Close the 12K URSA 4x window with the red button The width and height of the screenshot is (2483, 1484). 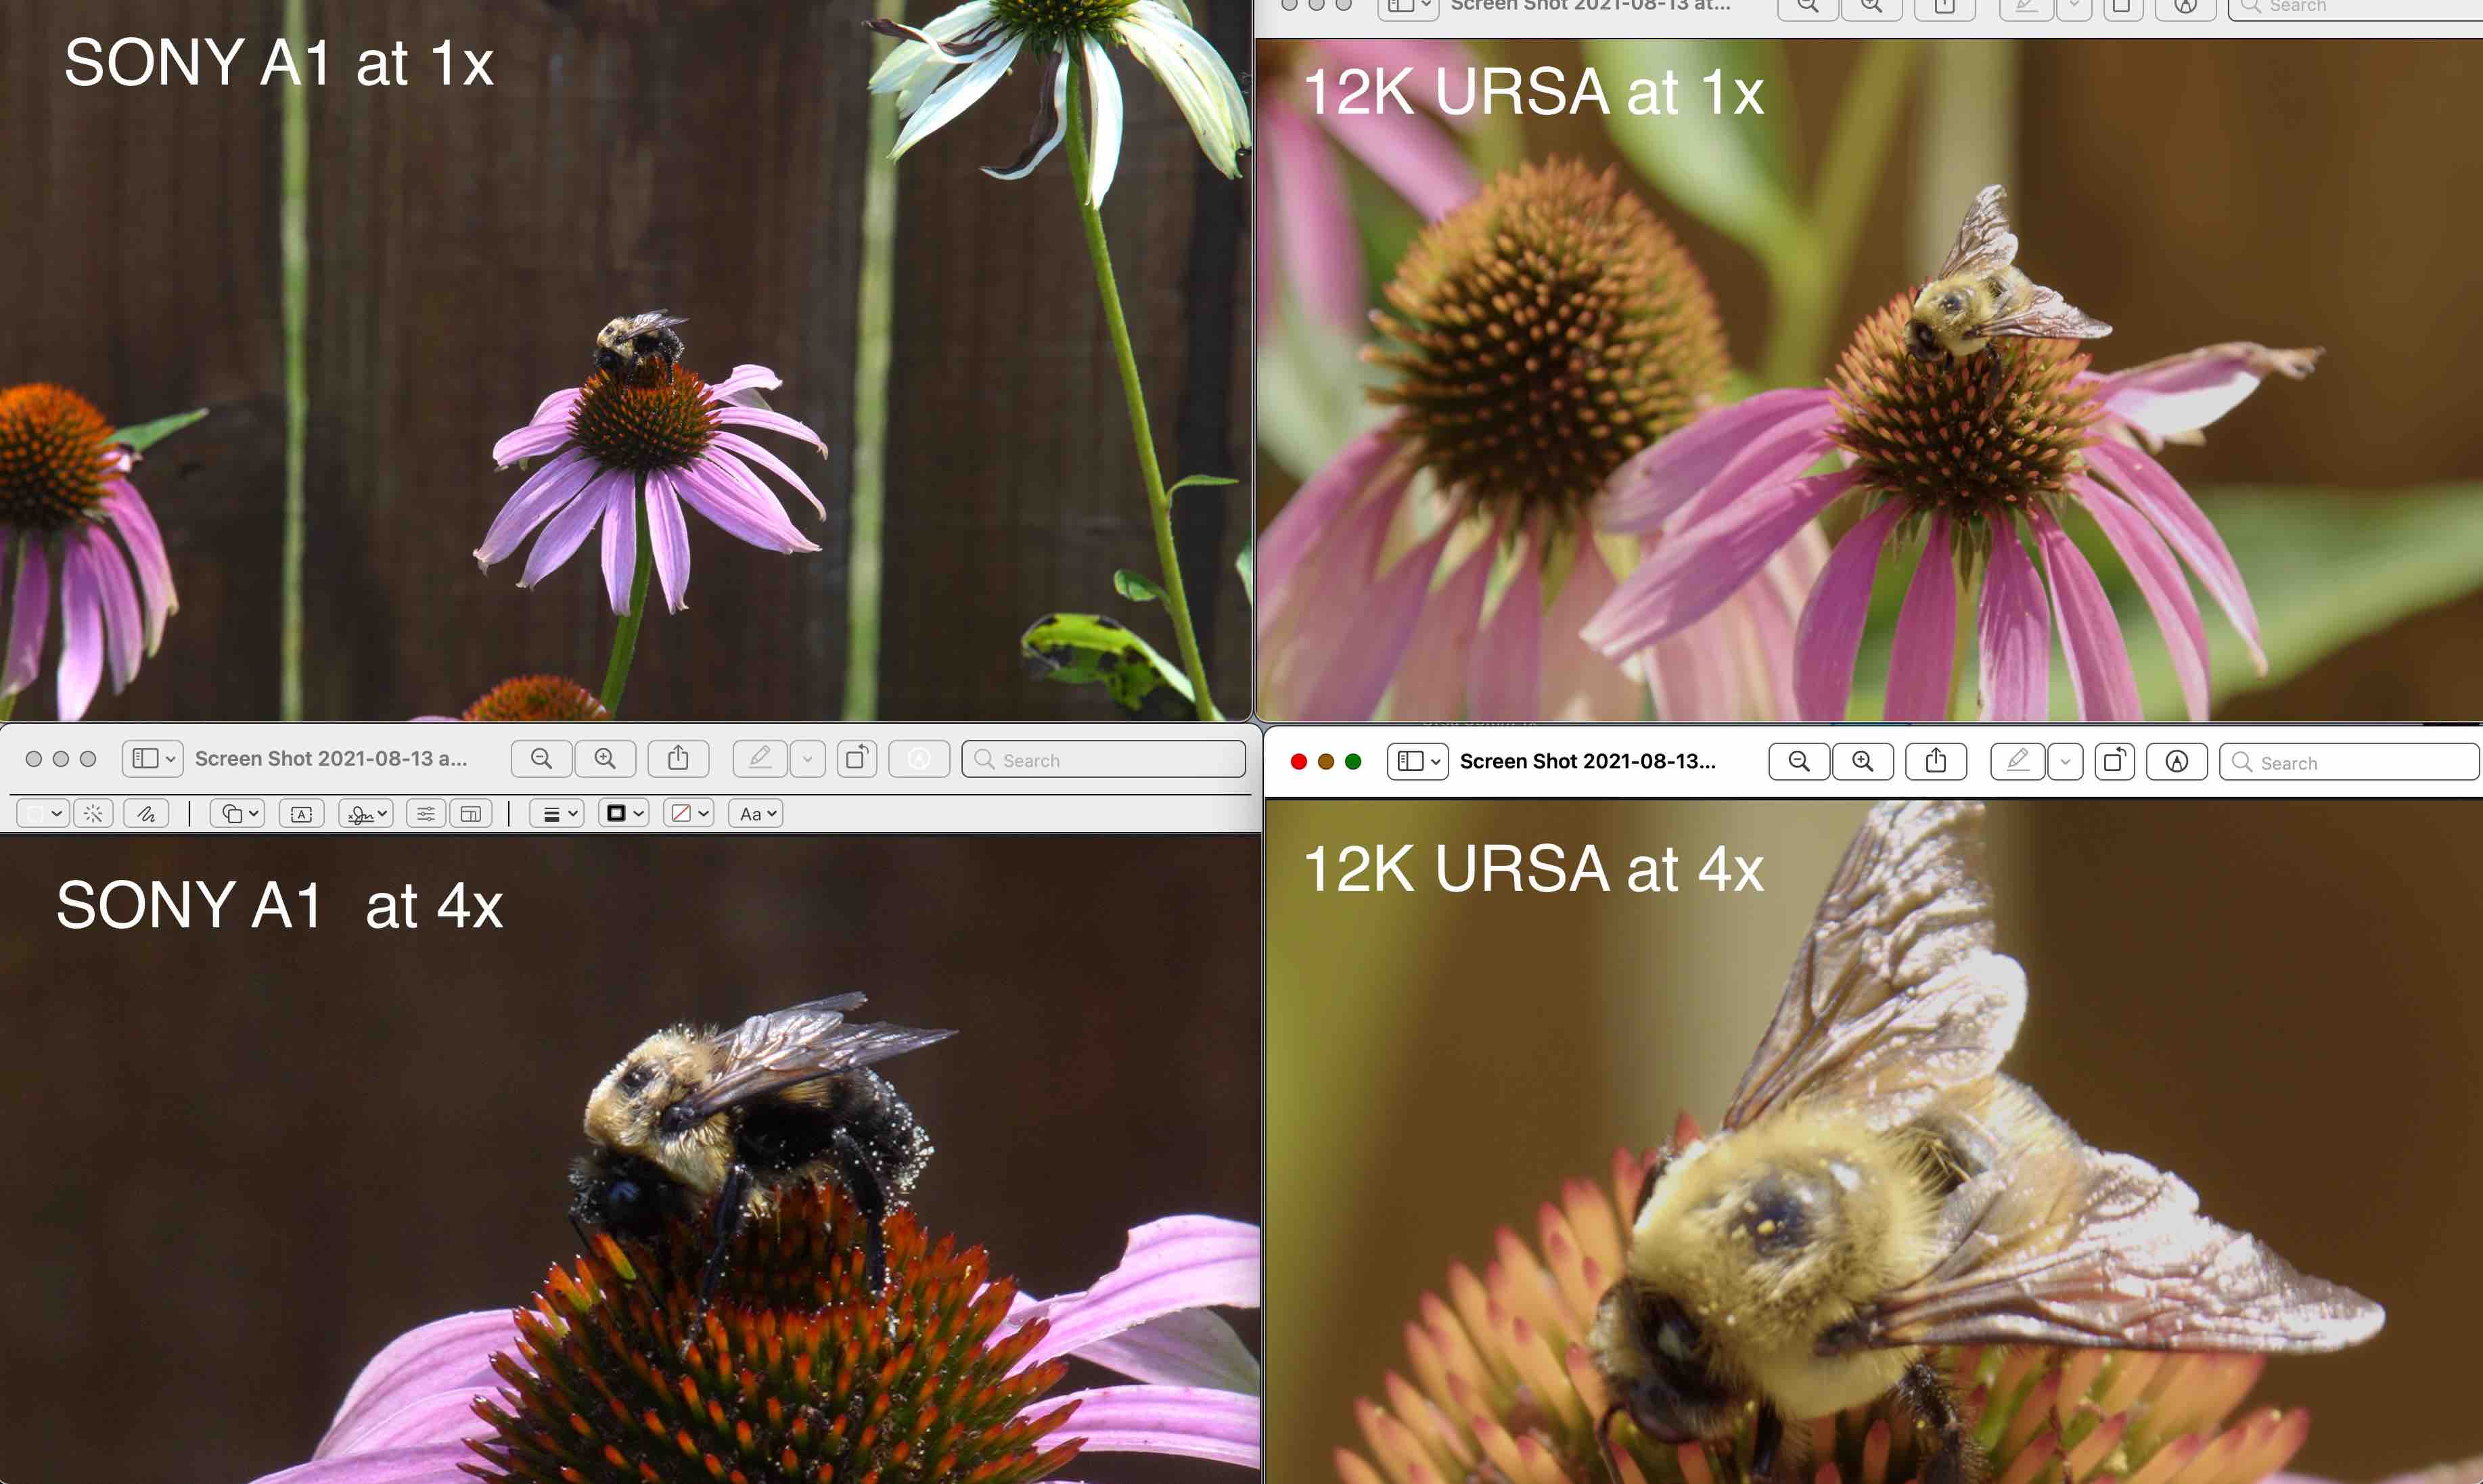click(1299, 762)
